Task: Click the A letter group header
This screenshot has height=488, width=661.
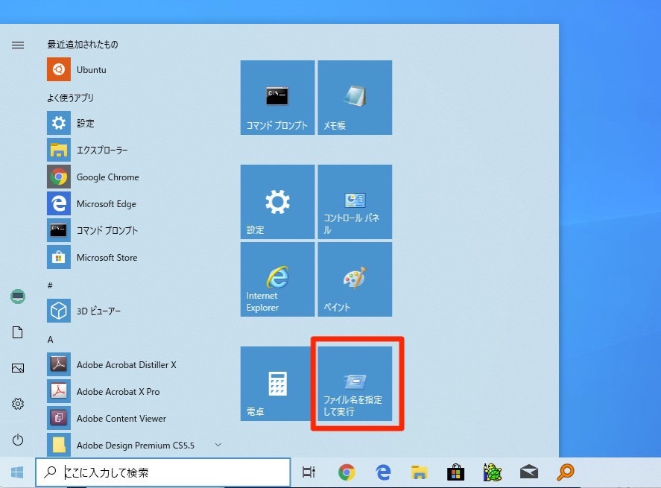Action: pyautogui.click(x=50, y=340)
